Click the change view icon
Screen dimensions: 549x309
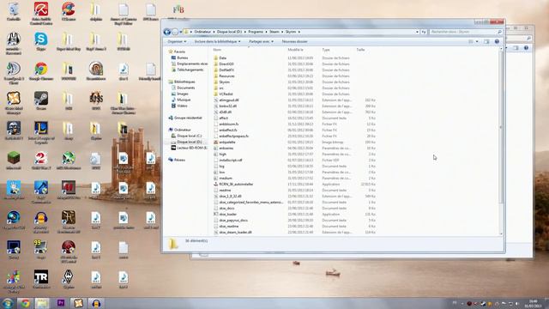coord(471,42)
